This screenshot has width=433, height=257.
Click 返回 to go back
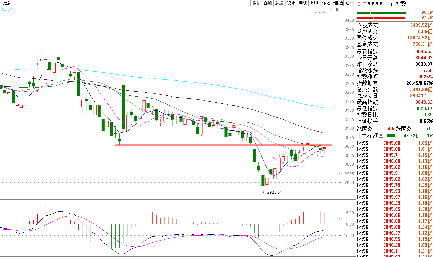tap(349, 3)
